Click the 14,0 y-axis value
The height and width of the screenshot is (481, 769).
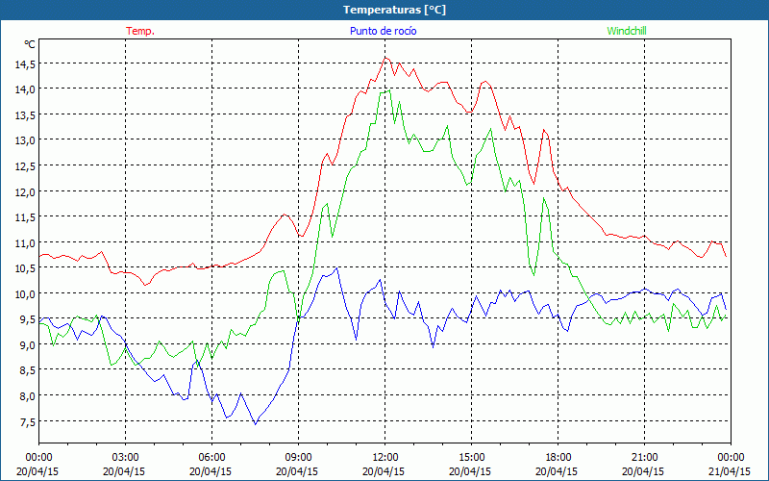(26, 89)
